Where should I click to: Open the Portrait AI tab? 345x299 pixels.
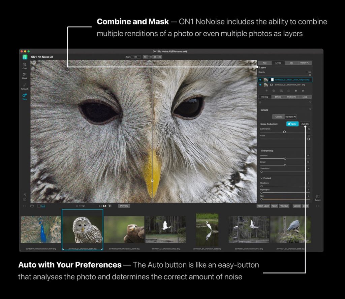point(291,97)
